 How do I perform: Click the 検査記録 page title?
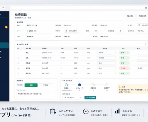pyautogui.click(x=21, y=15)
